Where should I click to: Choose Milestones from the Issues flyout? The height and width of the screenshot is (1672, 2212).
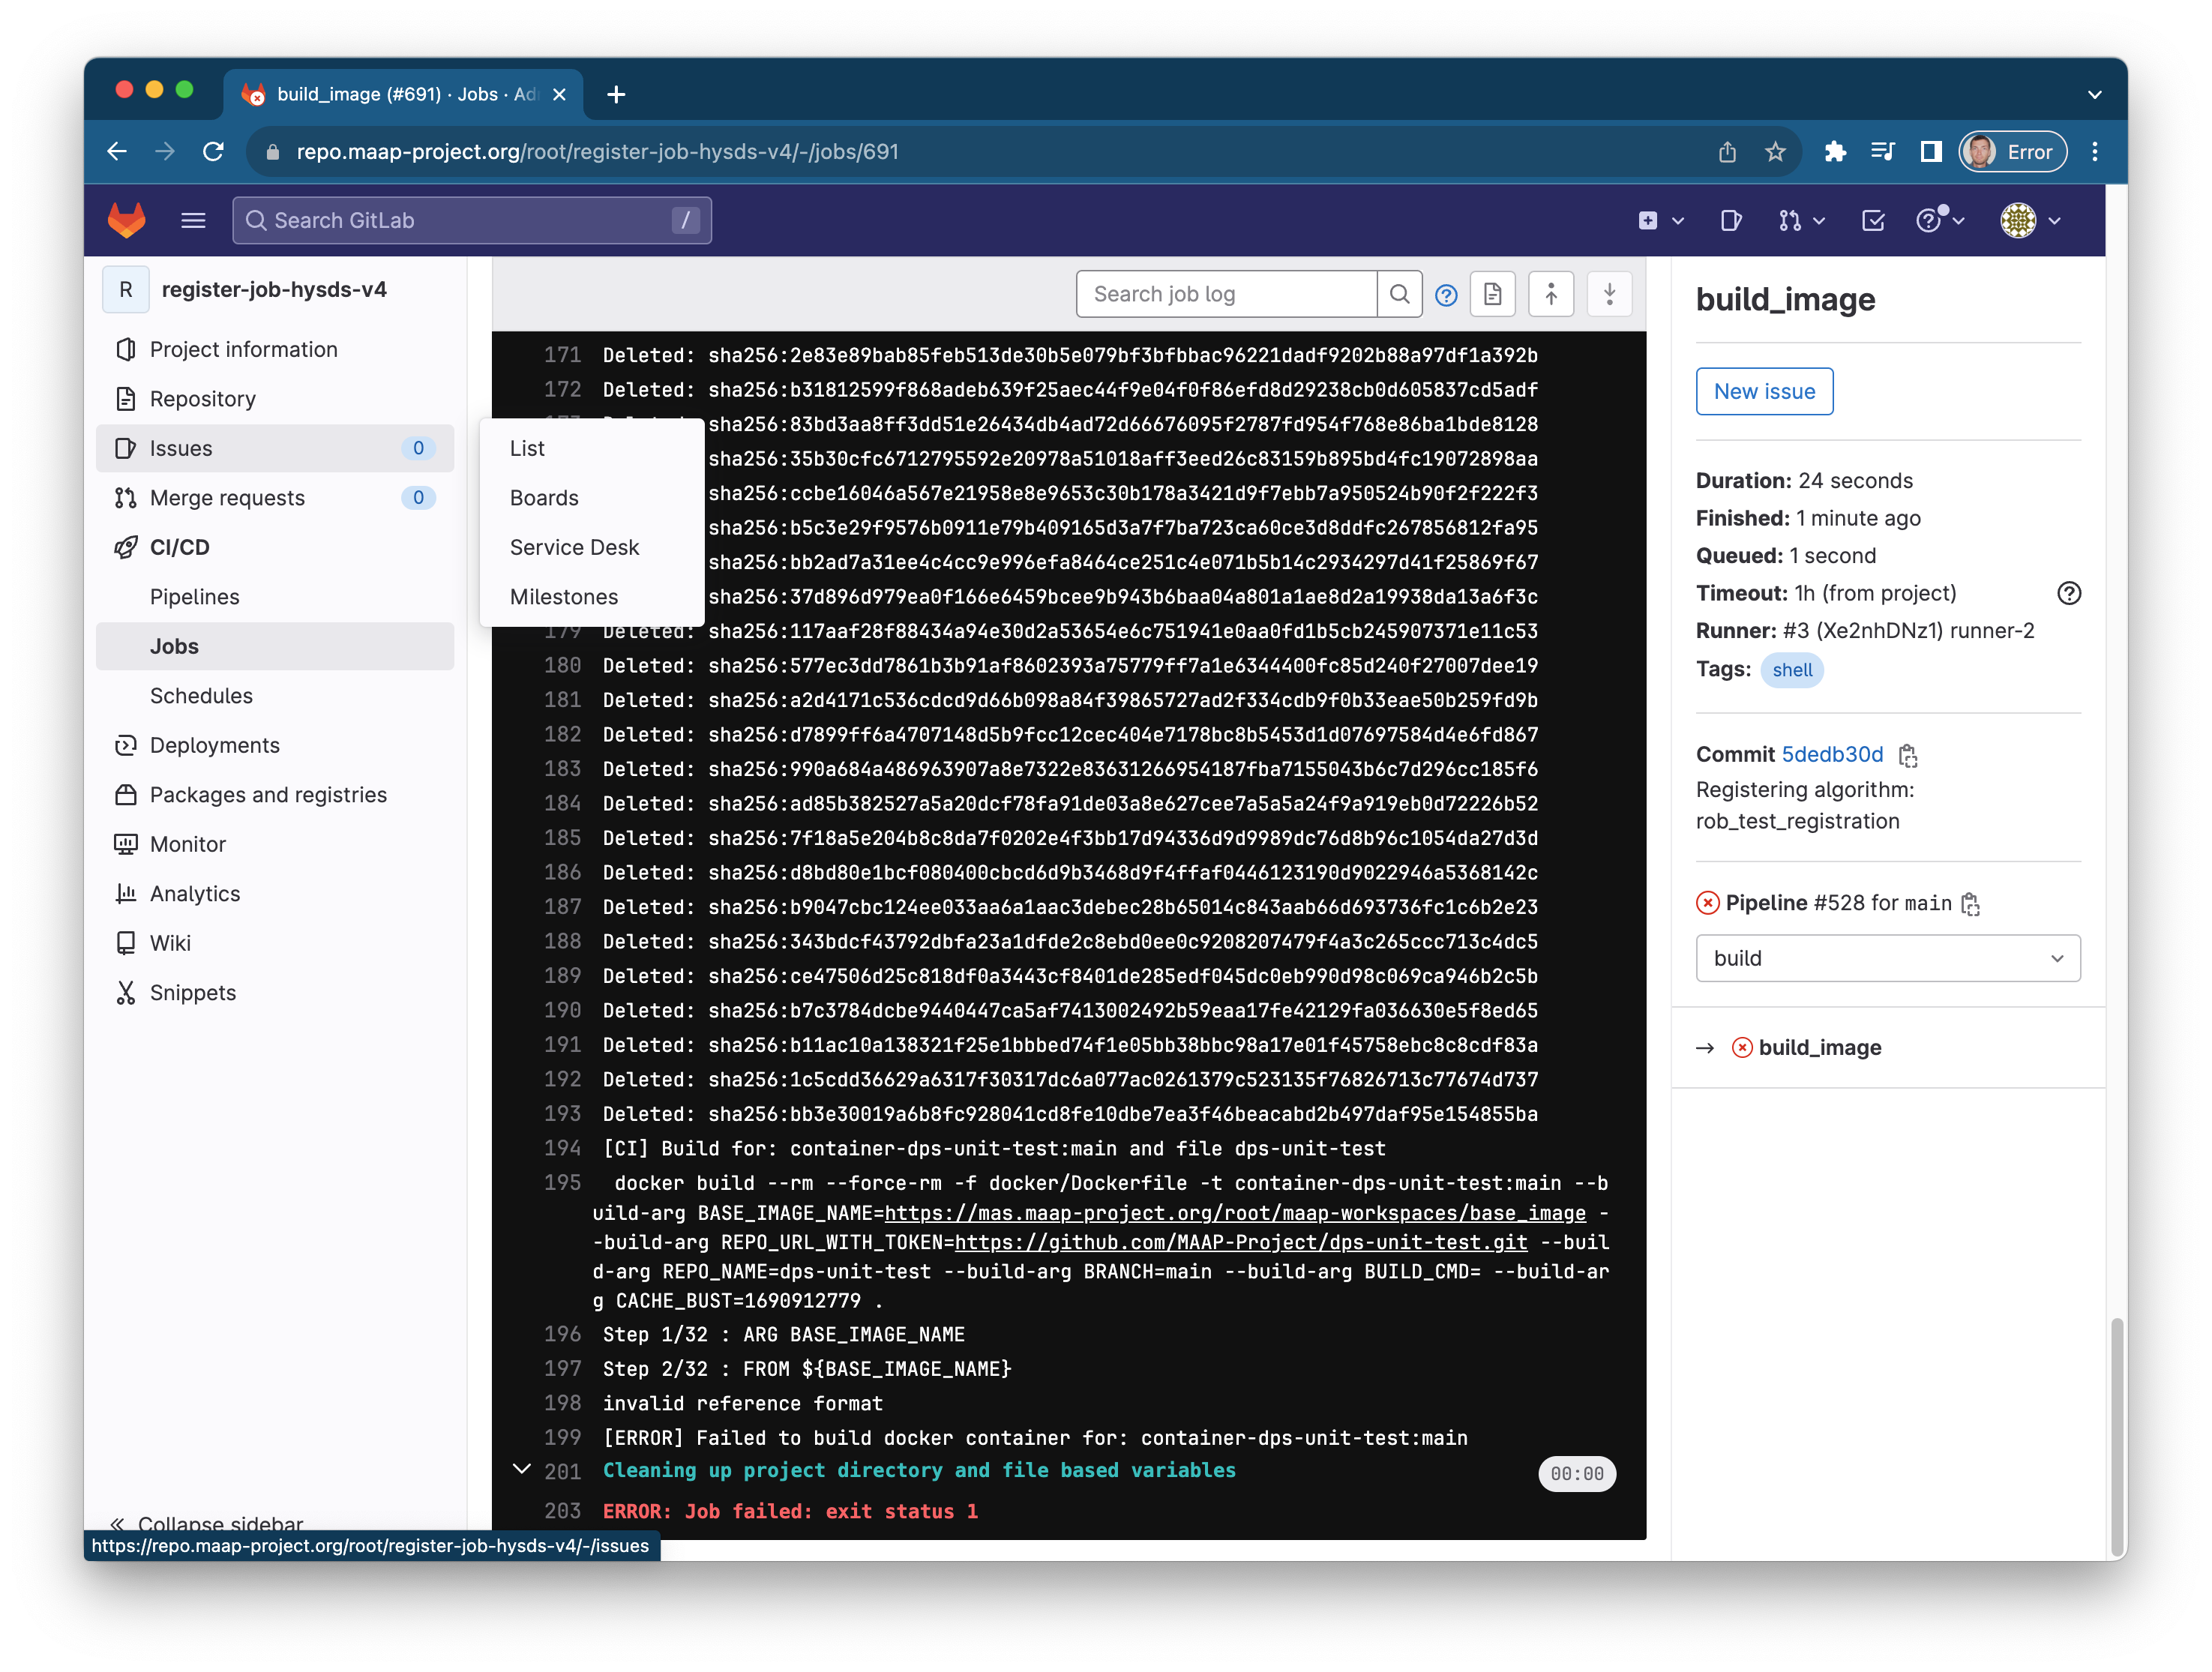[592, 597]
